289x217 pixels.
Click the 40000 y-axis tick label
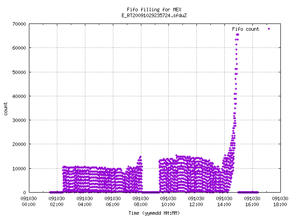click(x=19, y=96)
